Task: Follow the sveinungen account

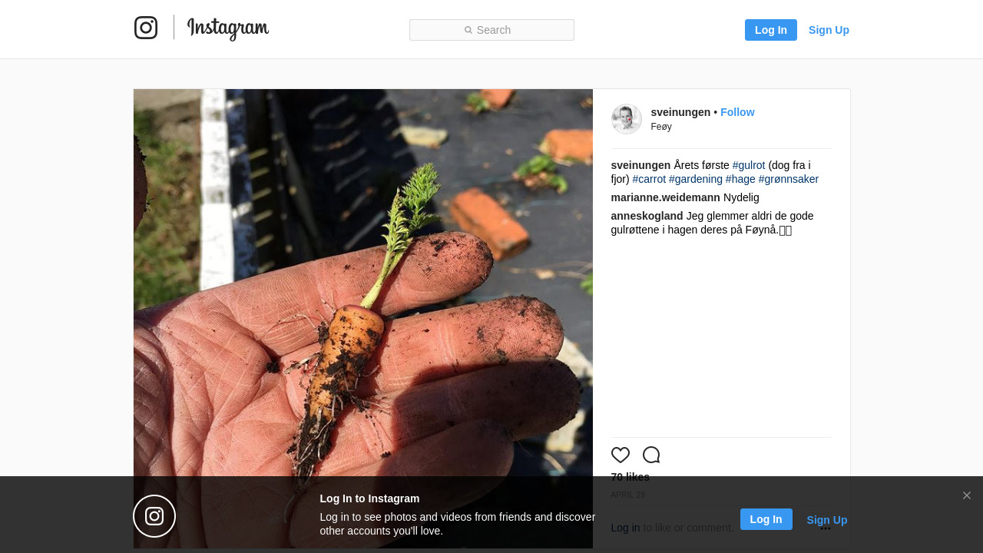Action: [737, 112]
